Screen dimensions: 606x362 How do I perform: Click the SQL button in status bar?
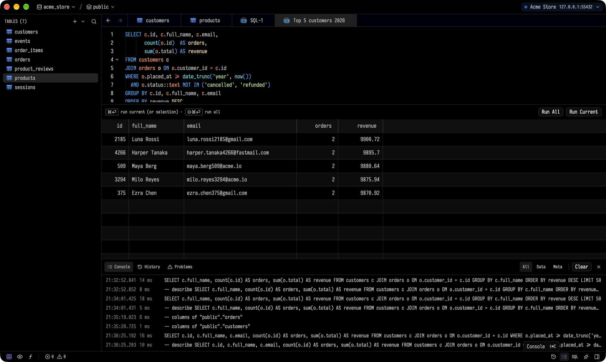(575, 357)
